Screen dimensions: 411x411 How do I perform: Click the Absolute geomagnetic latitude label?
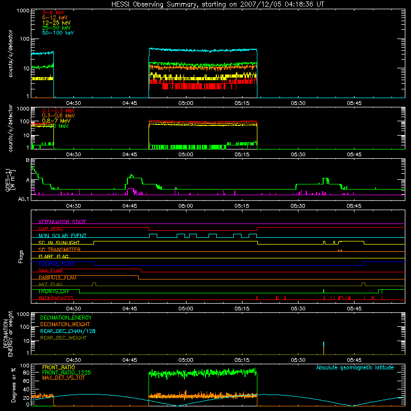pos(355,367)
